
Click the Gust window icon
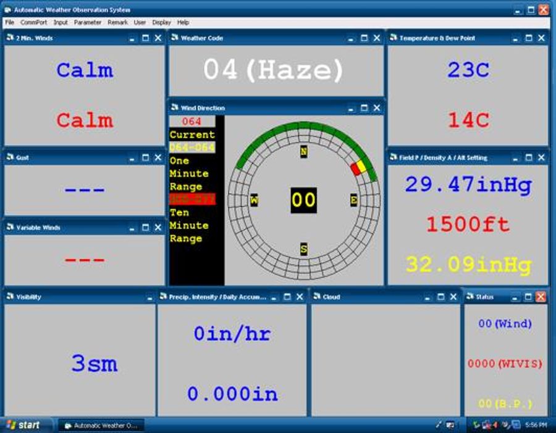[x=11, y=157]
